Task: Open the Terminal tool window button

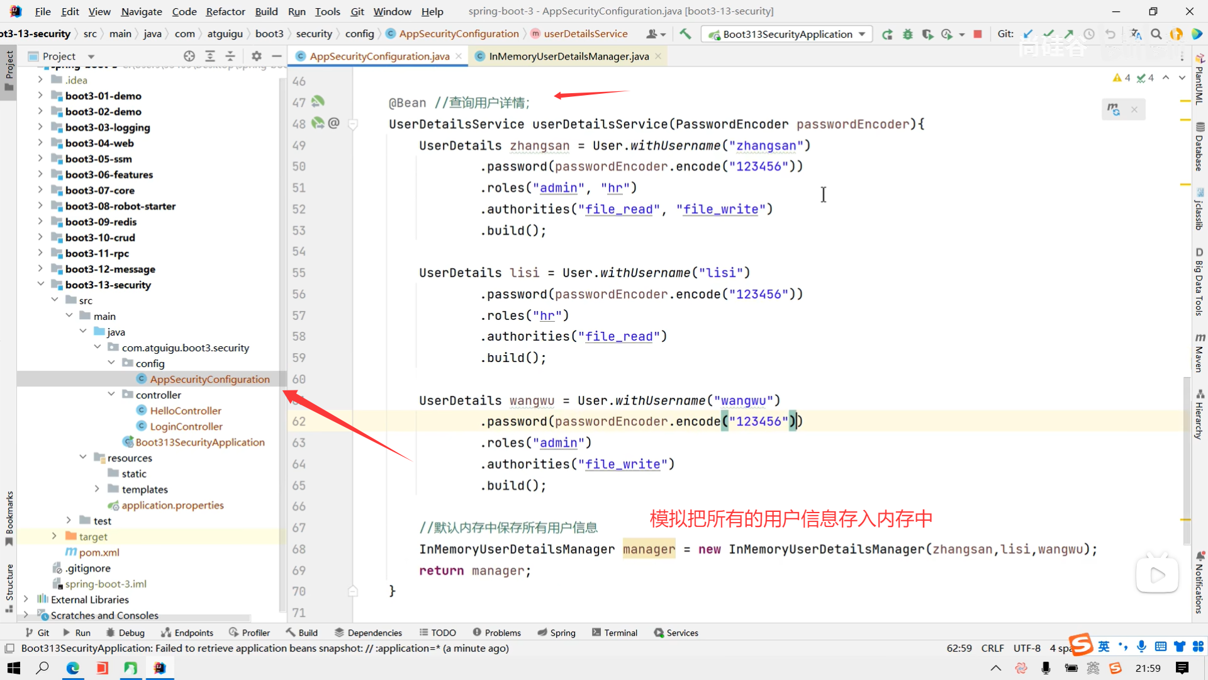Action: click(x=614, y=633)
